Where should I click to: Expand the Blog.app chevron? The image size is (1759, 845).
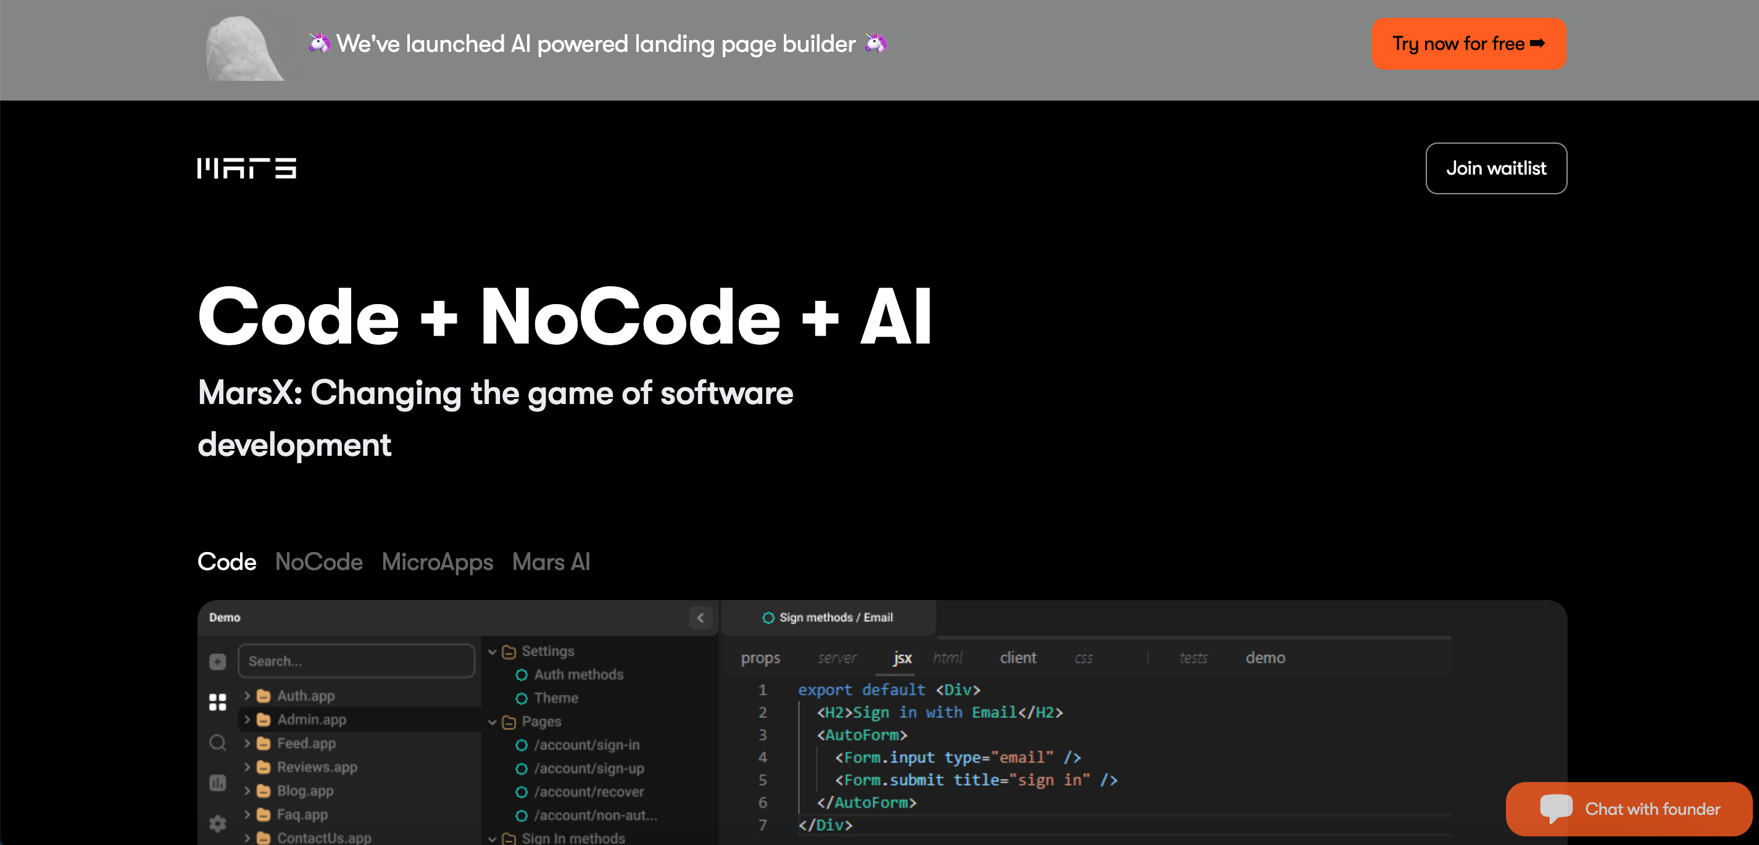point(247,791)
